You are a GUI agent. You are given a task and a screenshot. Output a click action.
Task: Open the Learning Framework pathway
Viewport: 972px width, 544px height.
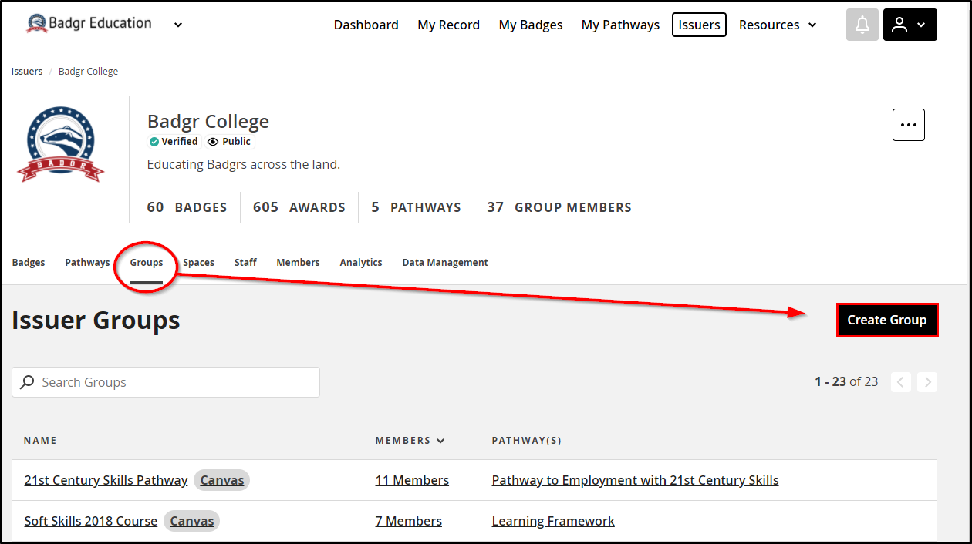[553, 521]
